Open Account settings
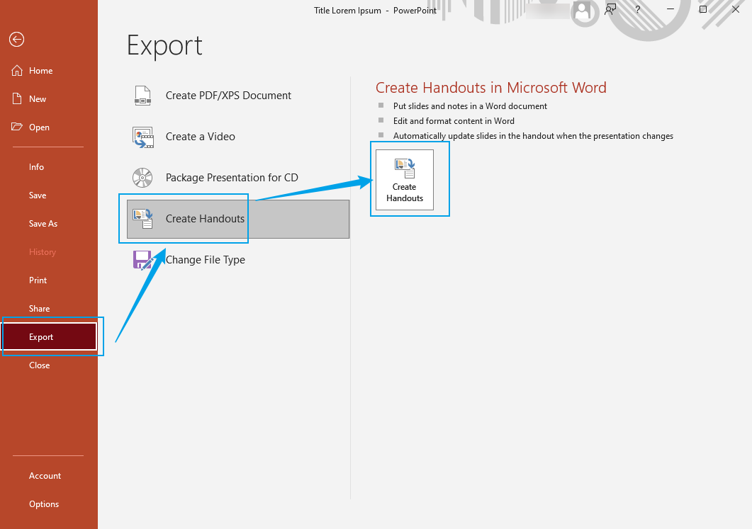Image resolution: width=752 pixels, height=529 pixels. click(45, 475)
